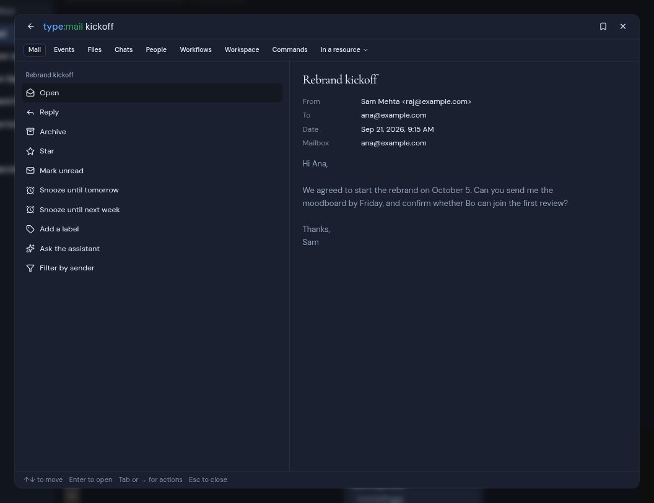Select the Mail tab

(35, 49)
